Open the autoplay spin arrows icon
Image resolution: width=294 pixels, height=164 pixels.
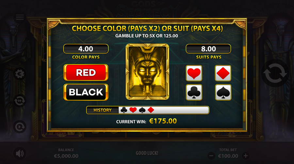[20, 101]
